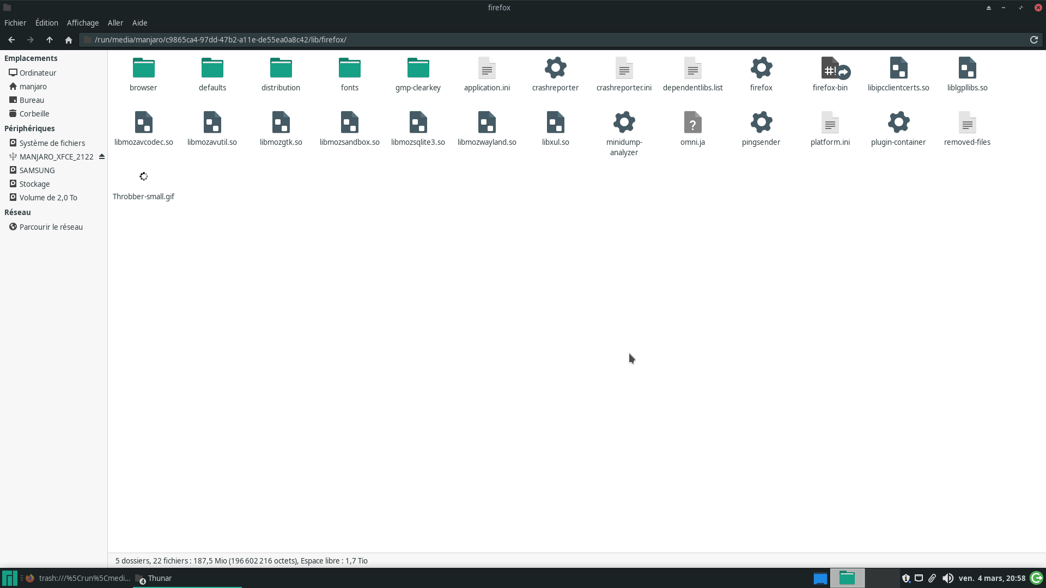1046x588 pixels.
Task: Open the Aller menu
Action: (x=115, y=23)
